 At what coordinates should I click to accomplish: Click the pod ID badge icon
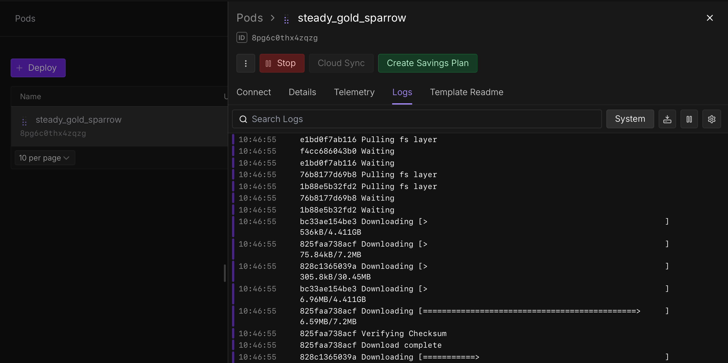(242, 38)
